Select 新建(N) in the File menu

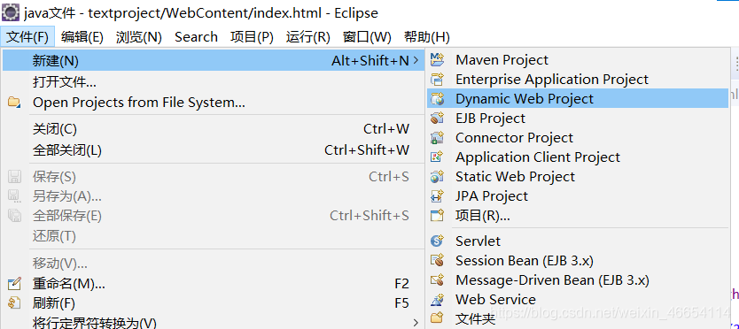point(213,60)
